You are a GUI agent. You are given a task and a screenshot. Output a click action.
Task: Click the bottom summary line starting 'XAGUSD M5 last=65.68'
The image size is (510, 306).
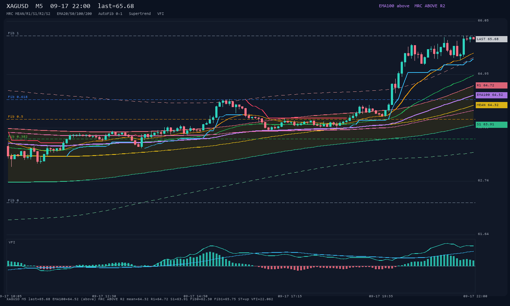140,299
